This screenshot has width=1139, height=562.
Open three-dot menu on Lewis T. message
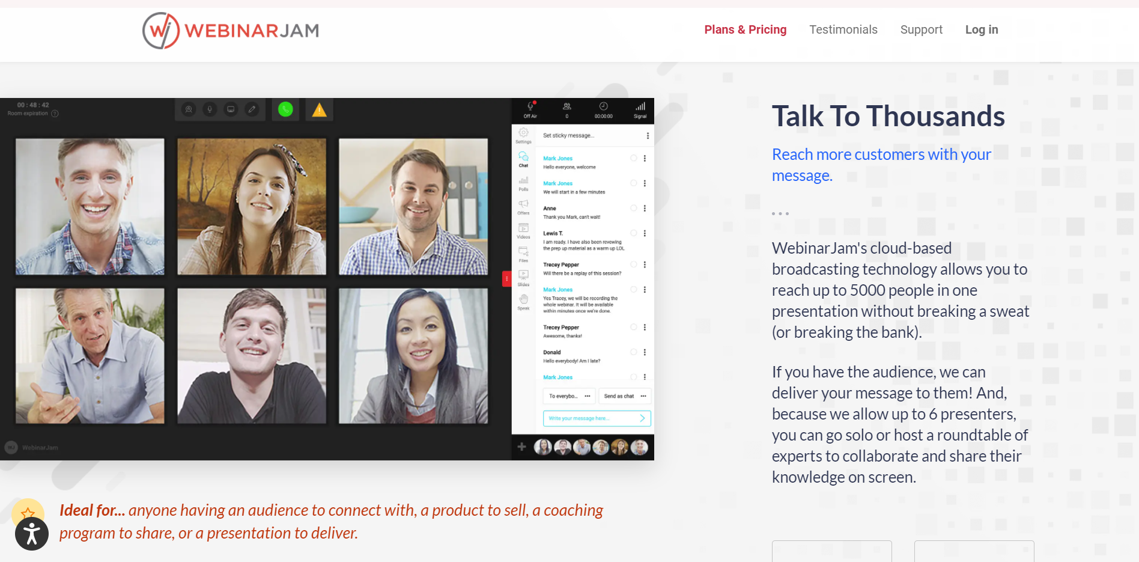(645, 233)
